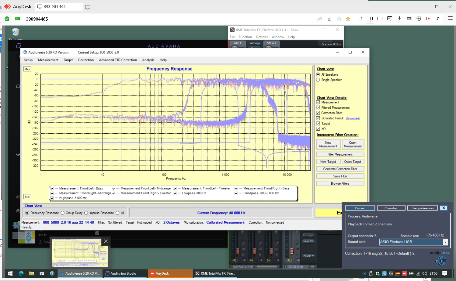456x281 pixels.
Task: Open Function menu in TotalMix window
Action: click(245, 37)
